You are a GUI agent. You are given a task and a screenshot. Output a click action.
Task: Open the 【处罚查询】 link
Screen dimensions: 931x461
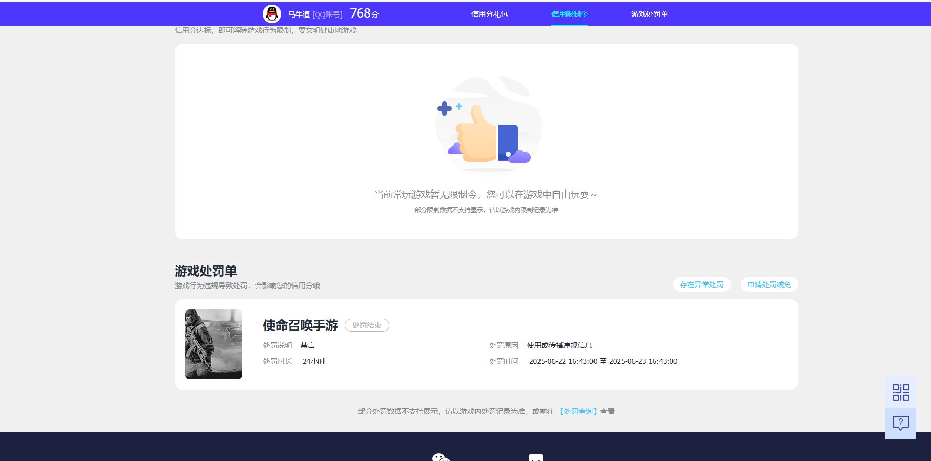point(578,411)
